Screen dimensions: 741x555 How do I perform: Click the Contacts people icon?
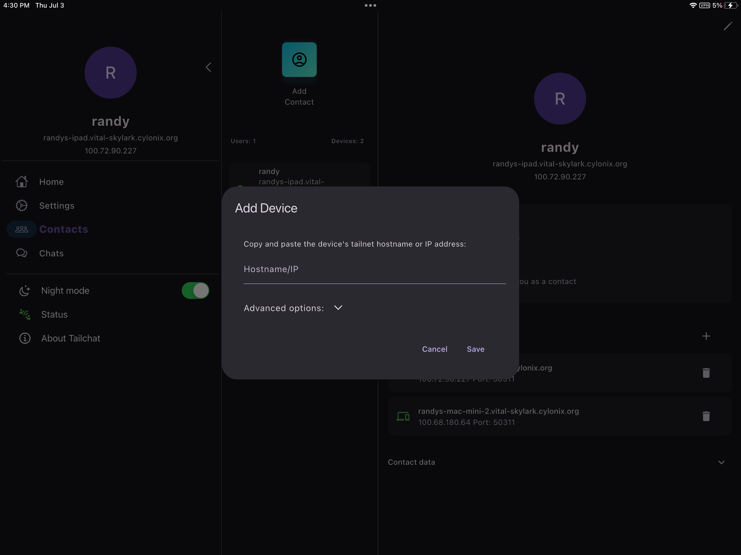point(22,229)
